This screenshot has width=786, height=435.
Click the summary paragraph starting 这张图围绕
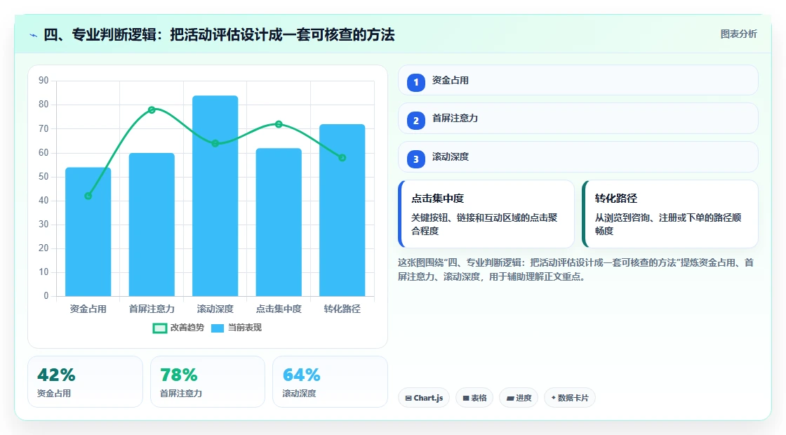pos(575,269)
